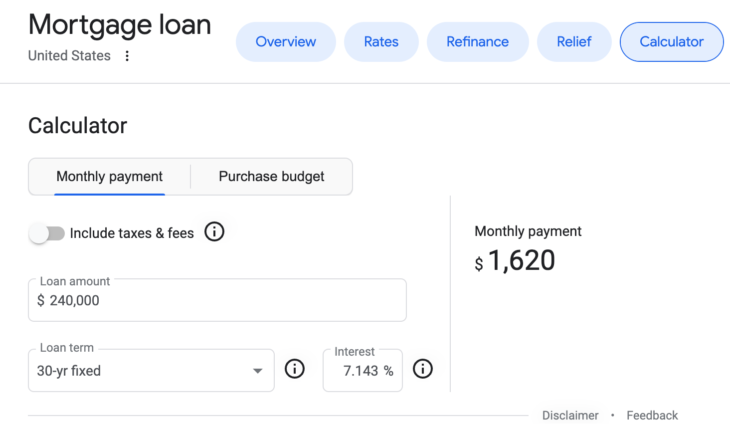Open the Disclaimer link
The height and width of the screenshot is (432, 730).
click(x=570, y=416)
